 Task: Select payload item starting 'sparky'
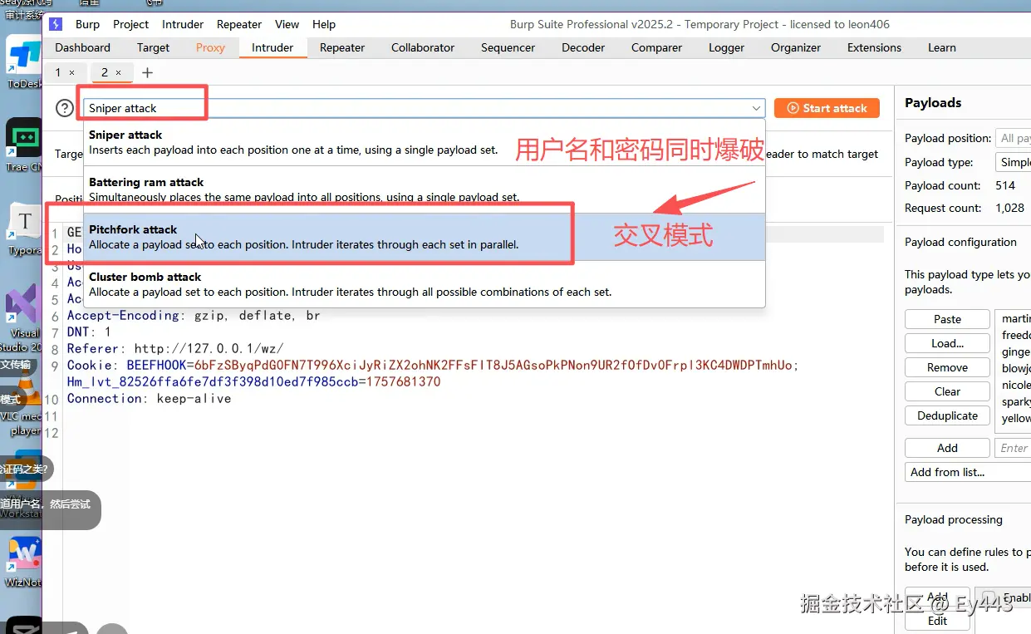click(x=1015, y=401)
